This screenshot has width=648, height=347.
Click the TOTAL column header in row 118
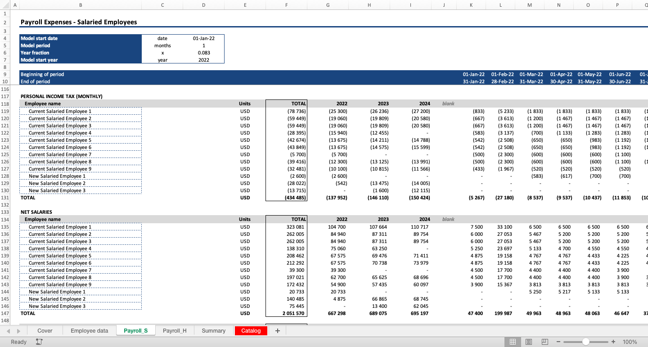[x=287, y=104]
